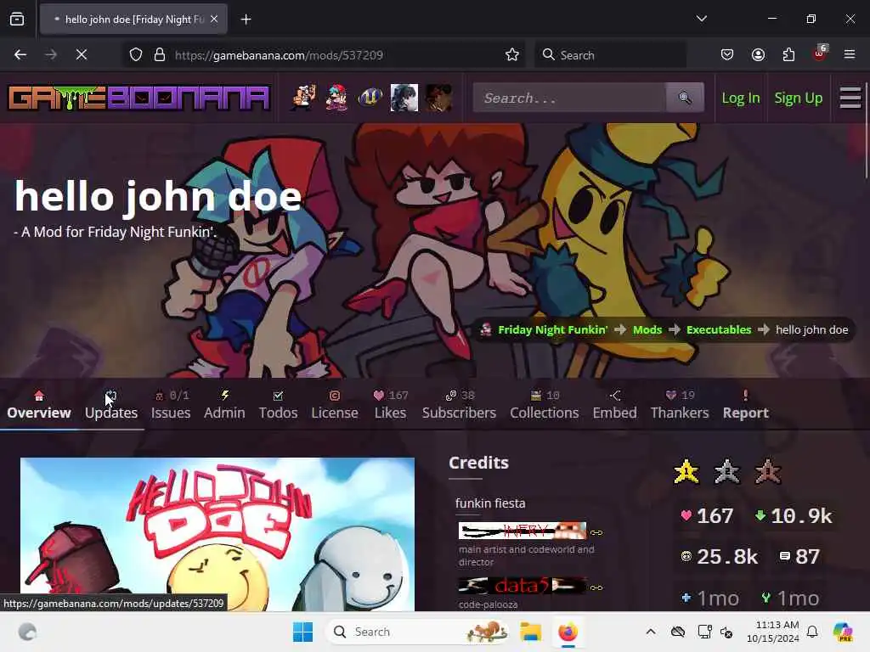Viewport: 870px width, 652px height.
Task: Open the notification bell in system tray
Action: point(812,632)
